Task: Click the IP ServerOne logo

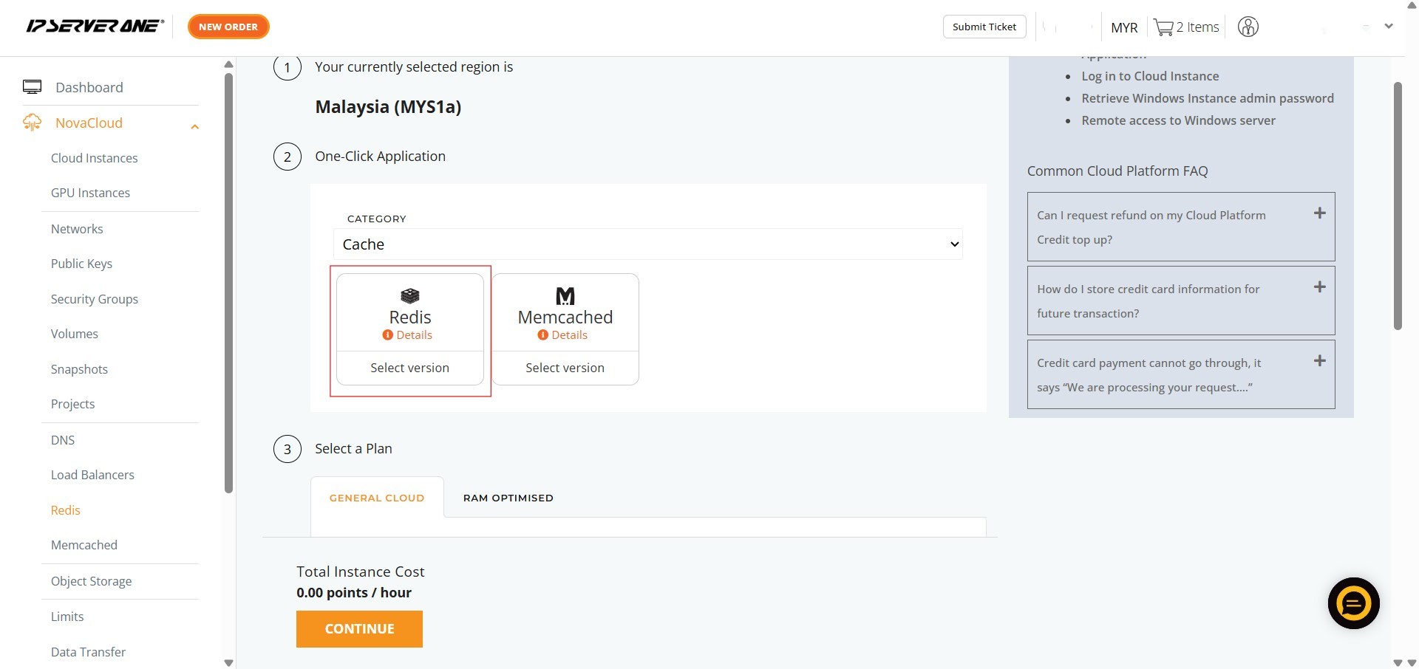Action: coord(95,27)
